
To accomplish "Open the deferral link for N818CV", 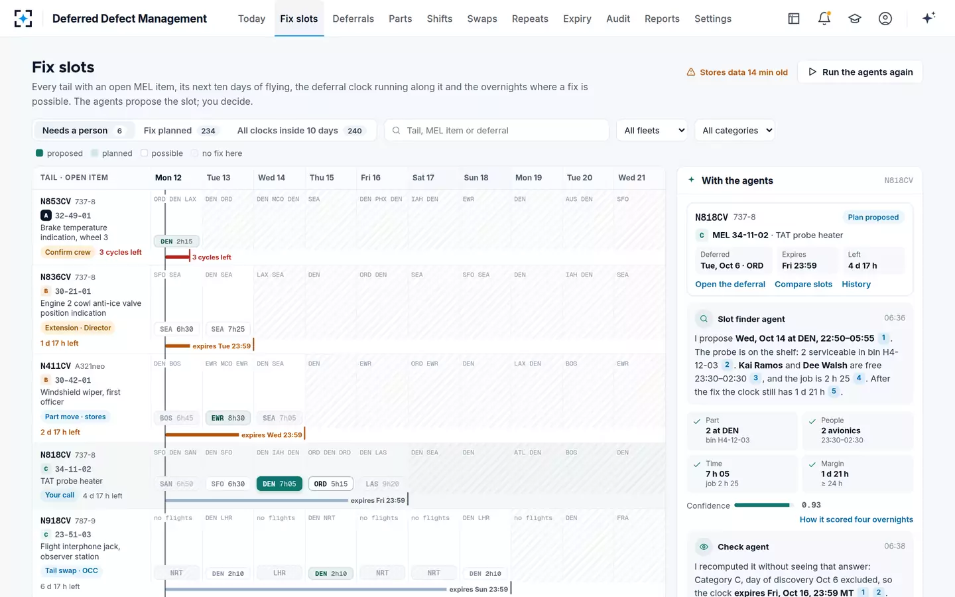I will pos(730,285).
